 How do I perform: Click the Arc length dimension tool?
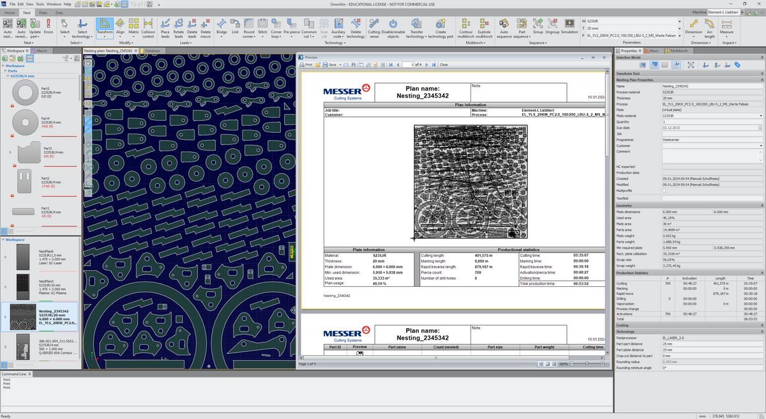(x=710, y=28)
